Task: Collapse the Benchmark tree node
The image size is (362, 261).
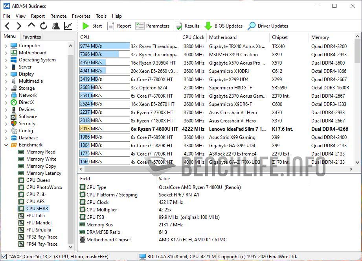Action: point(6,145)
